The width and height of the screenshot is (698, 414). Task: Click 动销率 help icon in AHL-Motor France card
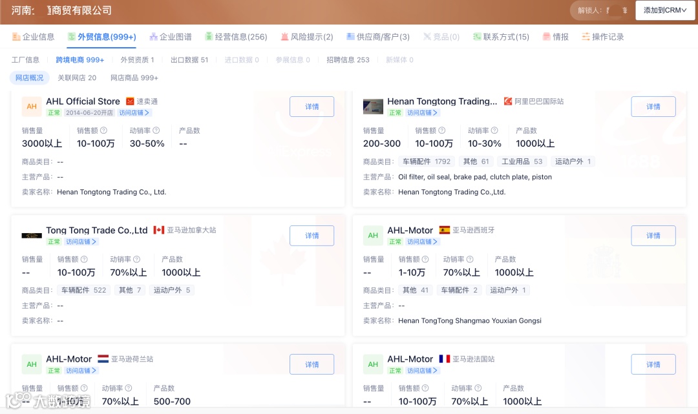point(478,388)
